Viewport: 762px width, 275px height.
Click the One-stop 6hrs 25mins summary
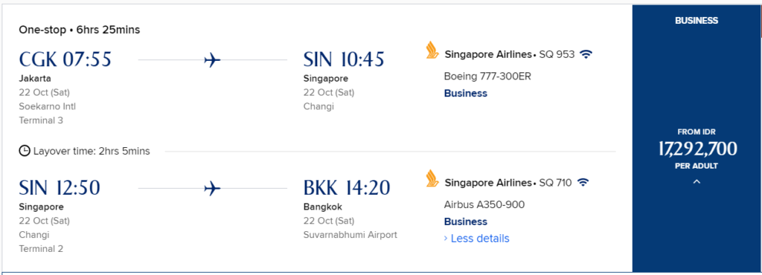[79, 30]
